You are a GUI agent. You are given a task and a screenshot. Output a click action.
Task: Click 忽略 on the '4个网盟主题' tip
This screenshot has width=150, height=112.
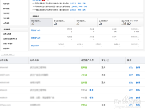click(84, 3)
